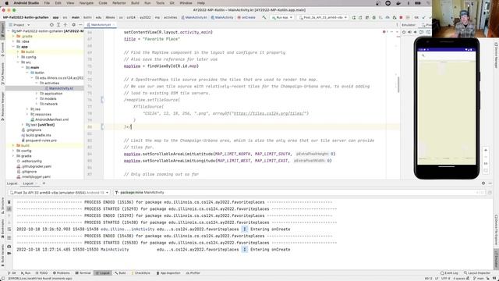Click the activities breadcrumb segment

(170, 17)
